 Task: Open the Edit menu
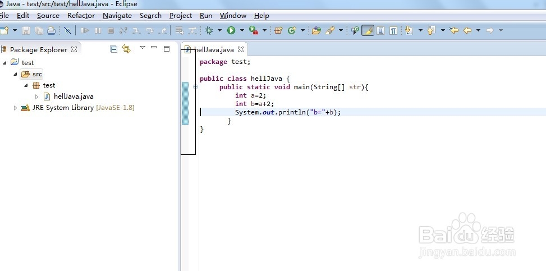tap(23, 16)
